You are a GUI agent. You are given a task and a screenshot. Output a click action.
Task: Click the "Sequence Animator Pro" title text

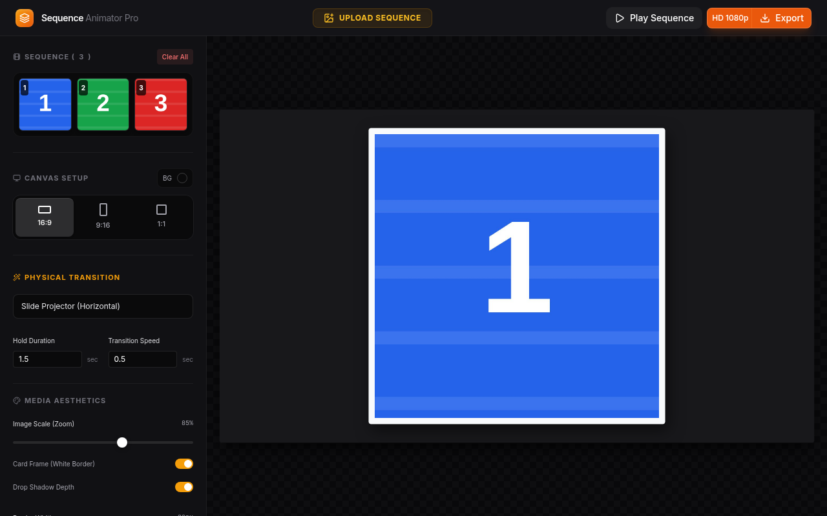click(x=90, y=18)
